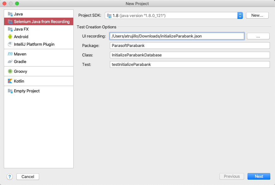Open the Project SDK dropdown arrows

point(240,15)
